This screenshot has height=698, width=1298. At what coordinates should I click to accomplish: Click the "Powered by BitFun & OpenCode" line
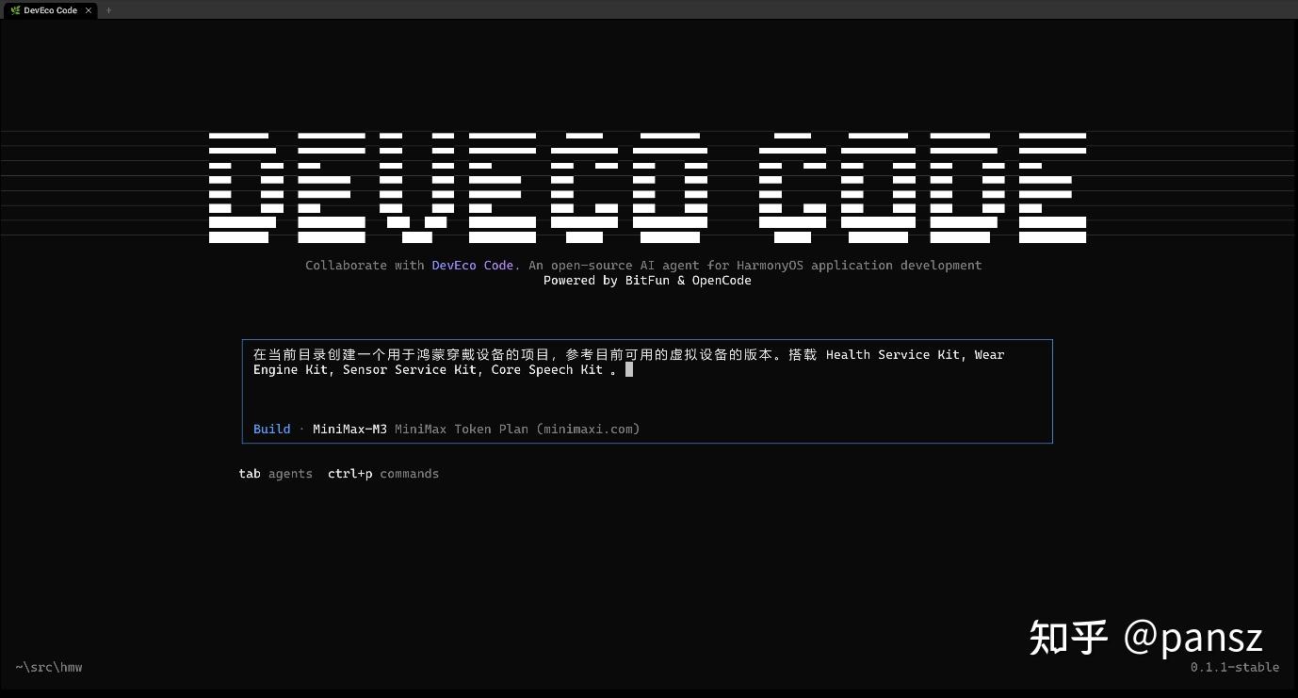tap(647, 281)
